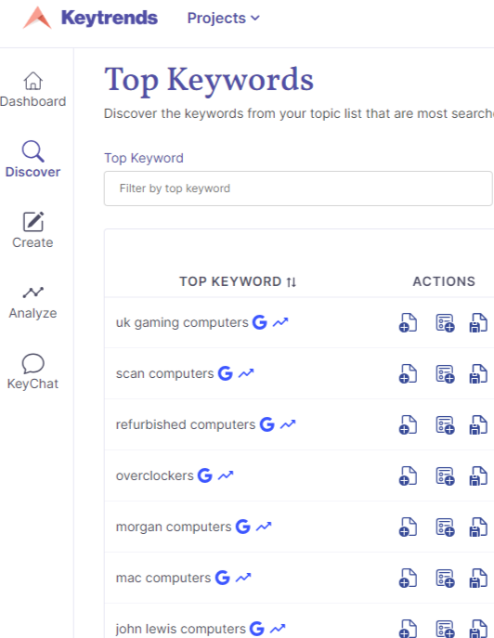This screenshot has width=494, height=638.
Task: Open Google icon for morgan computers
Action: tap(243, 527)
